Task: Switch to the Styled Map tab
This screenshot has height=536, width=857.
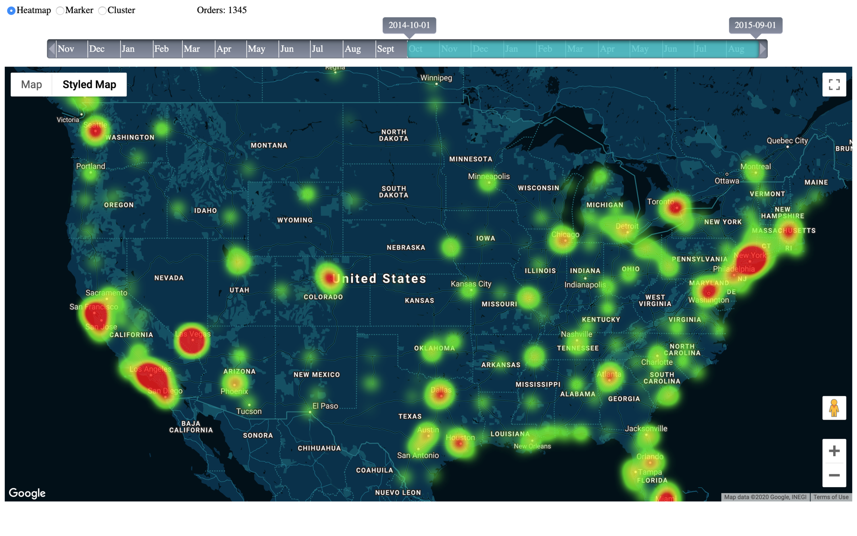Action: click(x=89, y=85)
